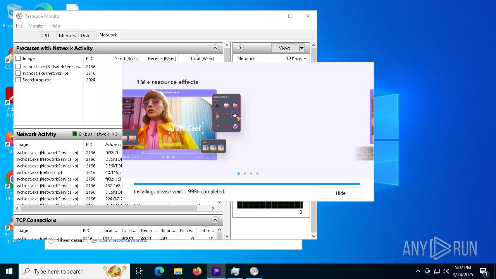Collapse Processes with Network Activity section
Viewport: 496px width, 279px height.
215,48
